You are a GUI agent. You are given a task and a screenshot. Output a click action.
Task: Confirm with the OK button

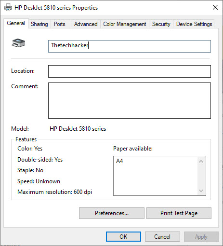coord(123,237)
